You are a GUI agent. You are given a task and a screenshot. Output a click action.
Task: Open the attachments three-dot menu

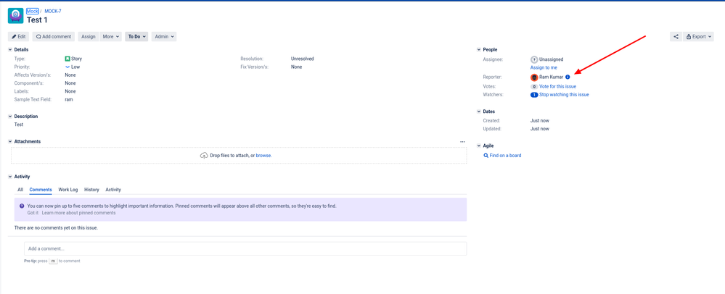click(x=462, y=142)
